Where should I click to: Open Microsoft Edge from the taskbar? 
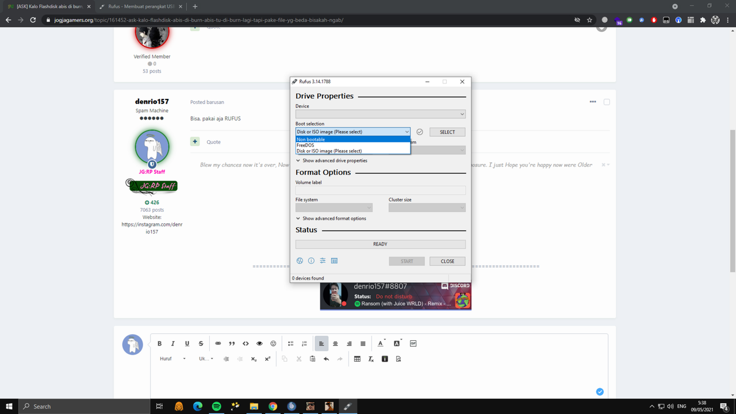tap(198, 406)
